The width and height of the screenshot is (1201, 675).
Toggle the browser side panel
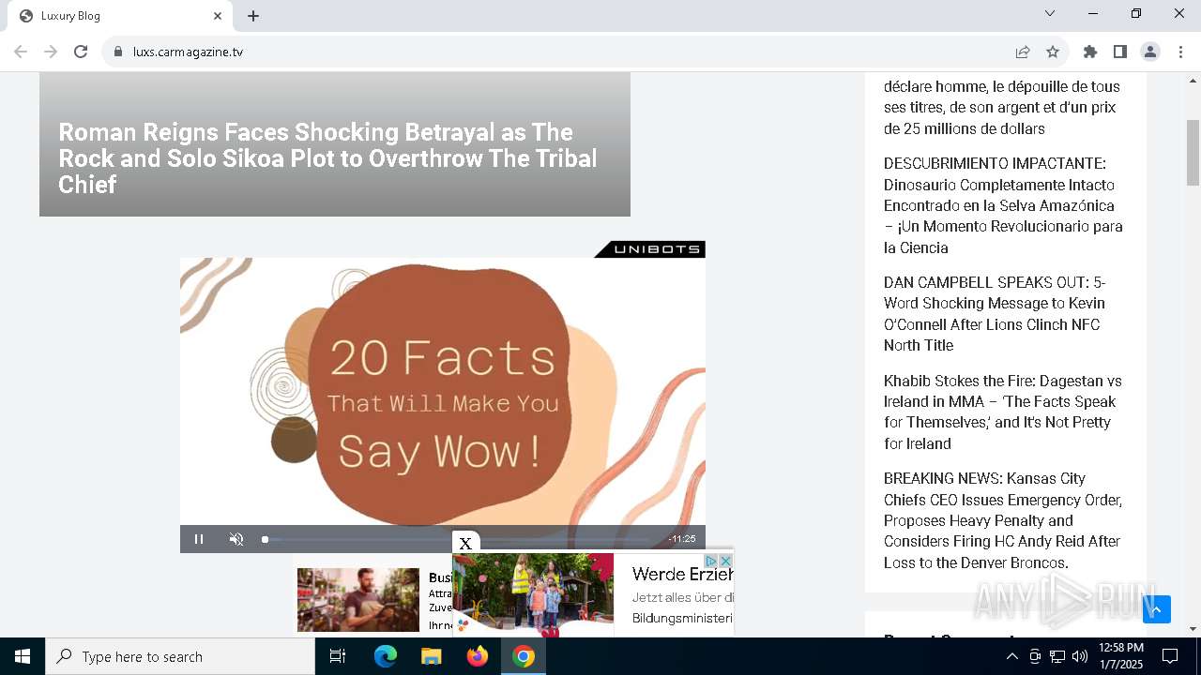point(1120,52)
